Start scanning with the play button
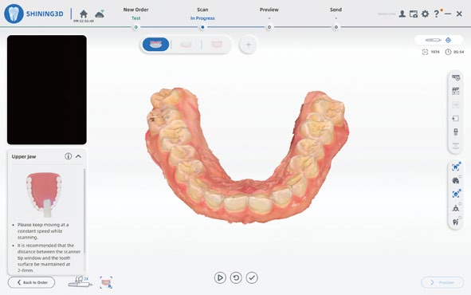This screenshot has width=471, height=295. point(220,278)
